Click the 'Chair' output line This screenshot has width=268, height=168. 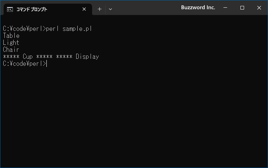pos(11,50)
